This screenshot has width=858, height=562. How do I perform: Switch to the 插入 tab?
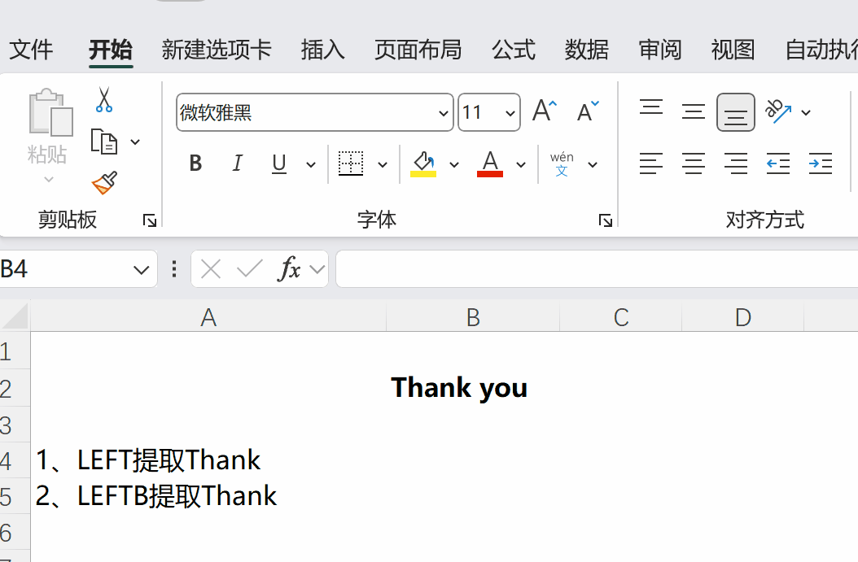tap(323, 50)
